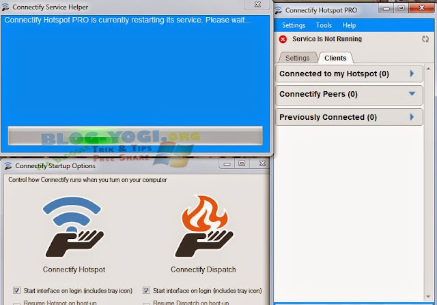
Task: Toggle Hotspot Start interface on login checkbox
Action: (16, 291)
